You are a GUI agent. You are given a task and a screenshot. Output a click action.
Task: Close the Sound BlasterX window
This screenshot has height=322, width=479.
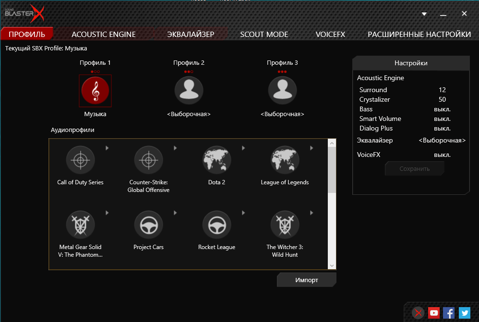pyautogui.click(x=464, y=13)
